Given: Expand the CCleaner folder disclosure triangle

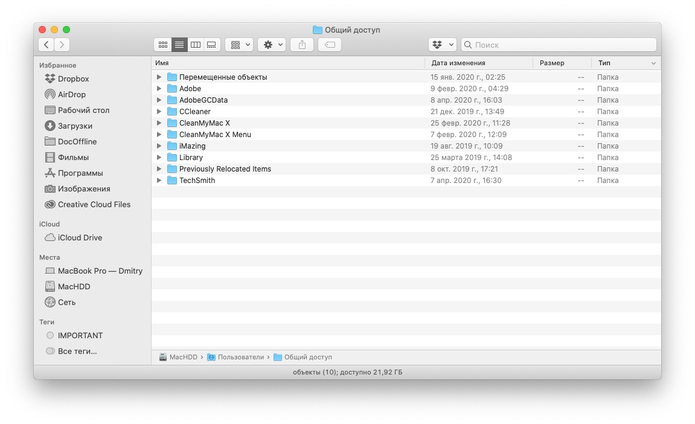Looking at the screenshot, I should click(x=159, y=111).
